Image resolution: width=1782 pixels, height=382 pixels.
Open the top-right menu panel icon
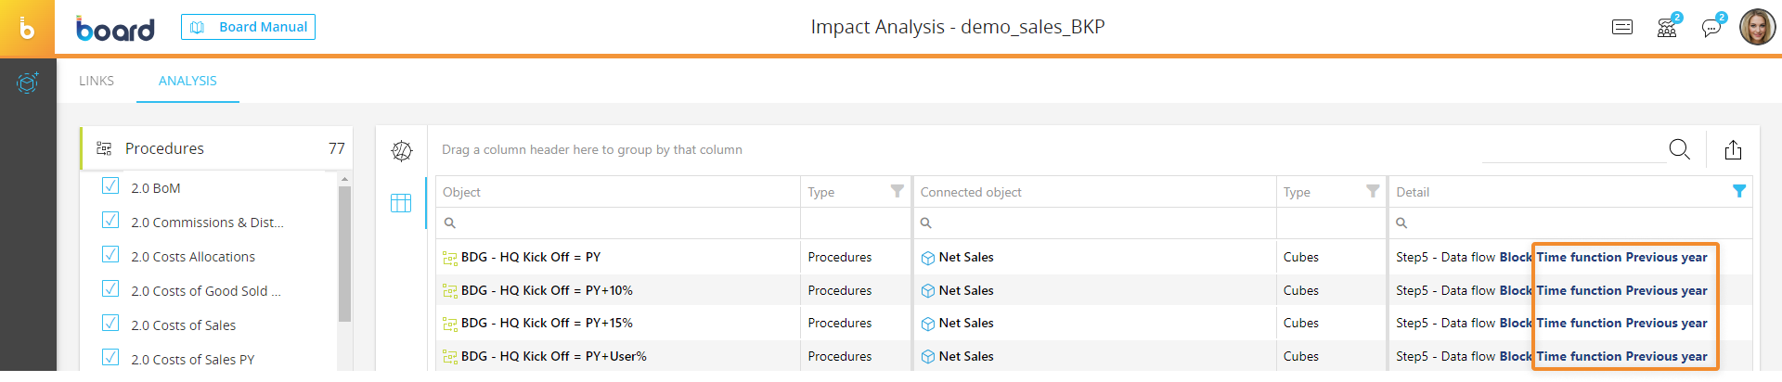(1622, 27)
